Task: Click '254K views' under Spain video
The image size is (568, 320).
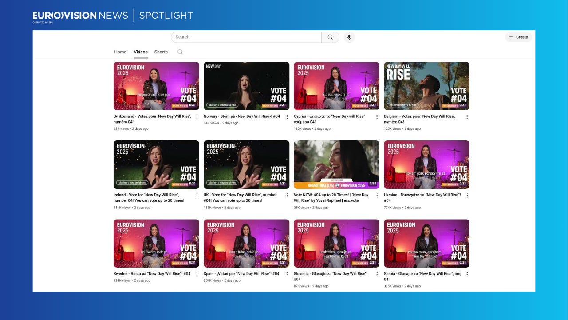Action: [x=212, y=280]
